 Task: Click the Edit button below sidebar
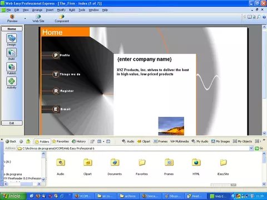[x=12, y=123]
